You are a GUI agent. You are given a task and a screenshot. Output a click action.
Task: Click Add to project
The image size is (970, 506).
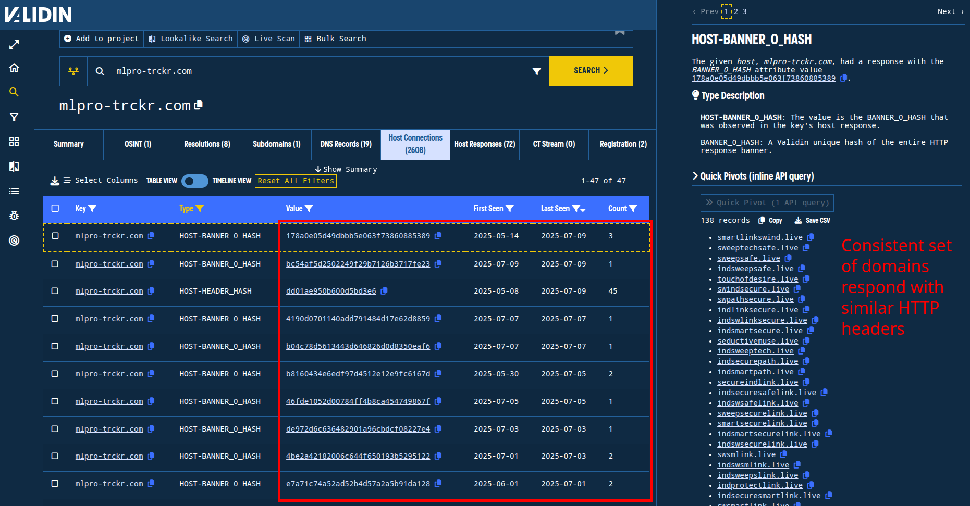pyautogui.click(x=102, y=39)
